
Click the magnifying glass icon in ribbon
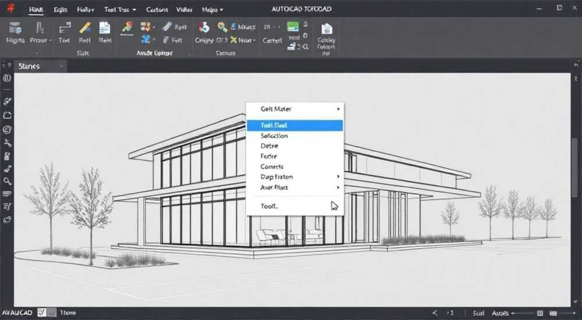(222, 27)
